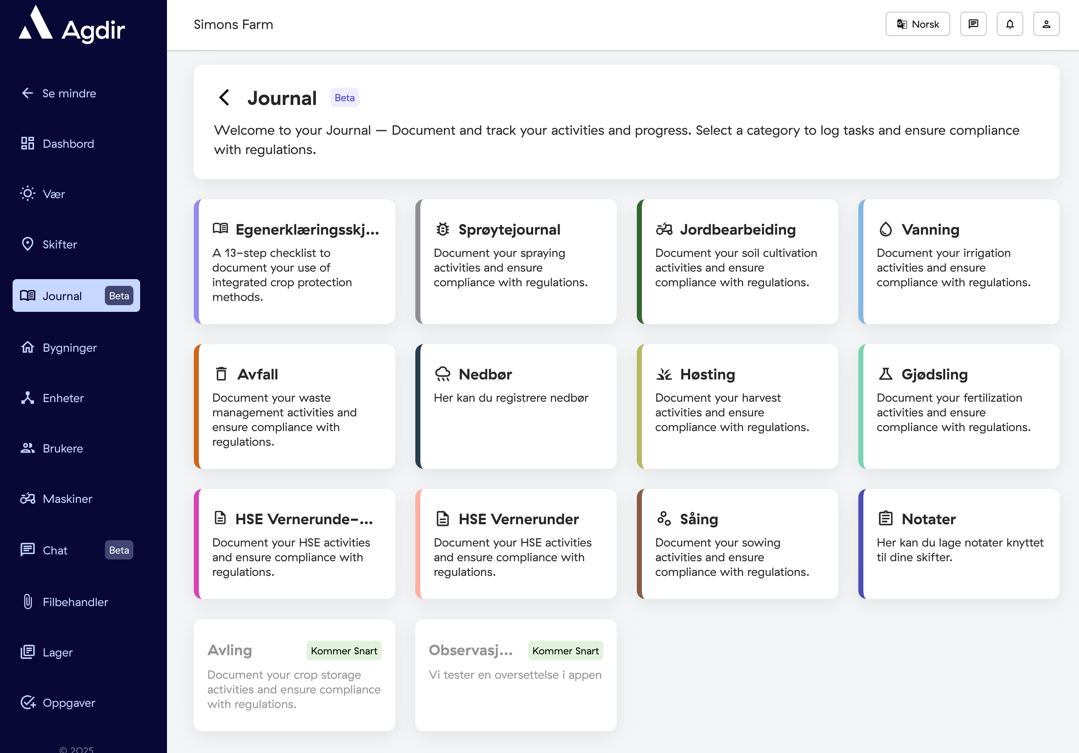Open the Høsting journal card
This screenshot has width=1079, height=753.
click(x=737, y=406)
